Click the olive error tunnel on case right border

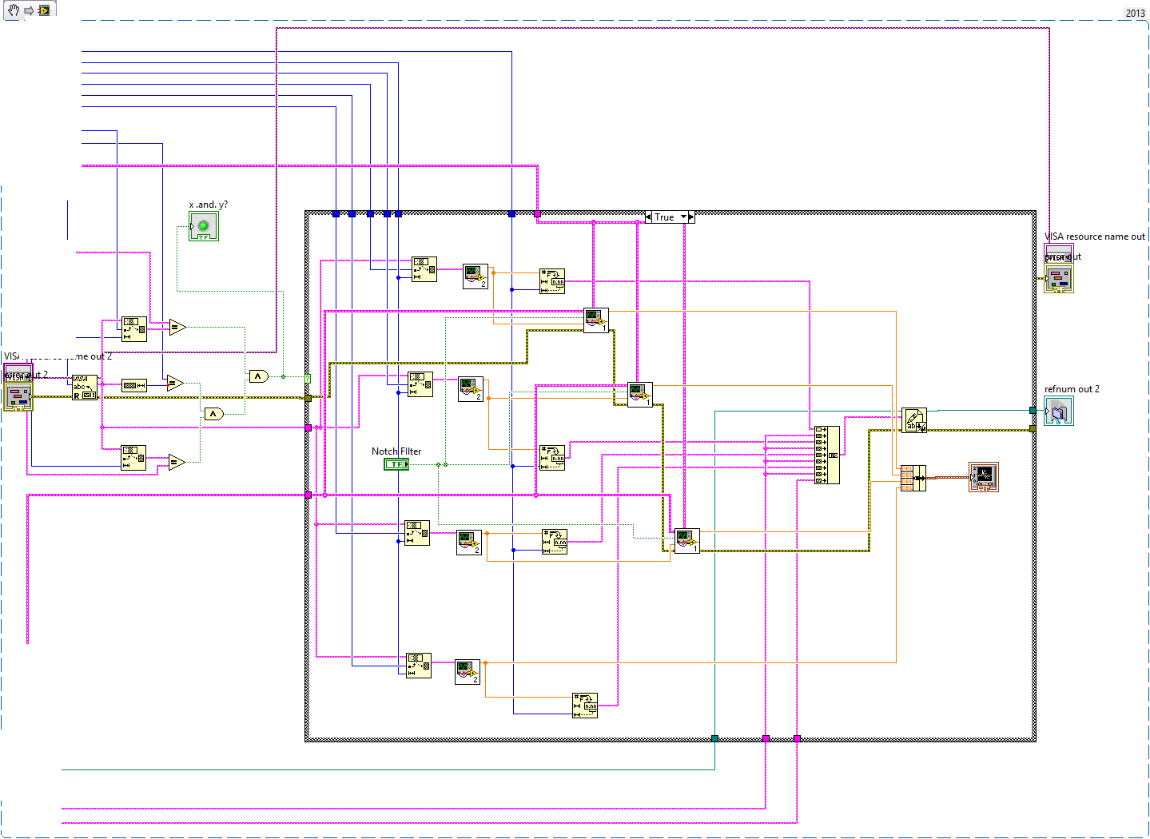click(1033, 429)
